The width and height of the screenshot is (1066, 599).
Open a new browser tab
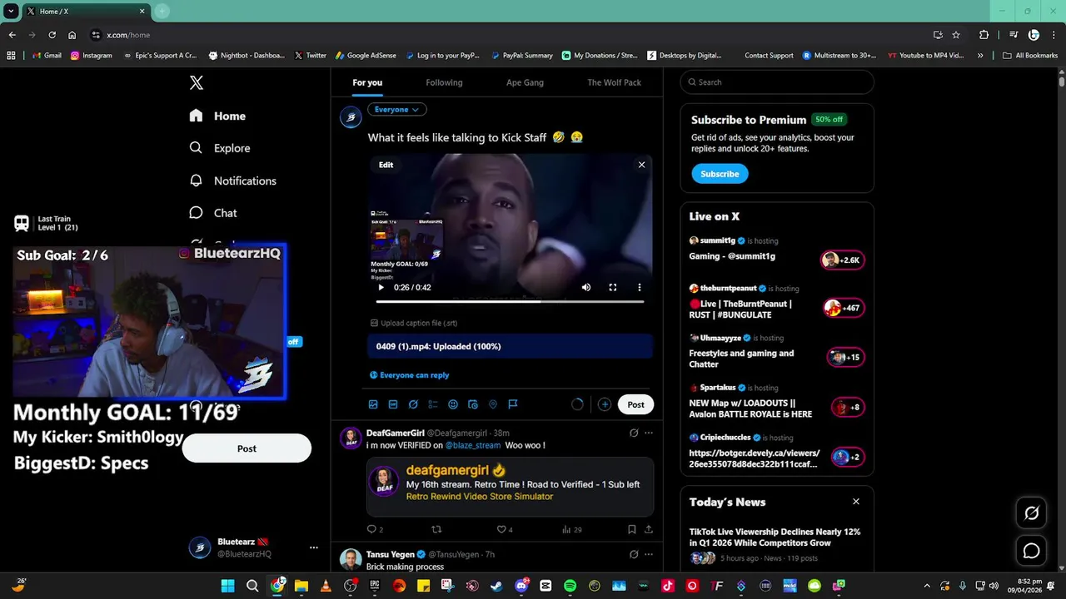tap(162, 11)
